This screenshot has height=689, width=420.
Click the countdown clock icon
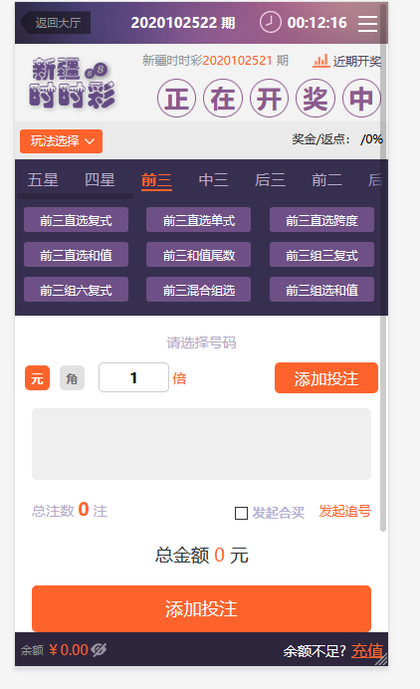point(270,22)
